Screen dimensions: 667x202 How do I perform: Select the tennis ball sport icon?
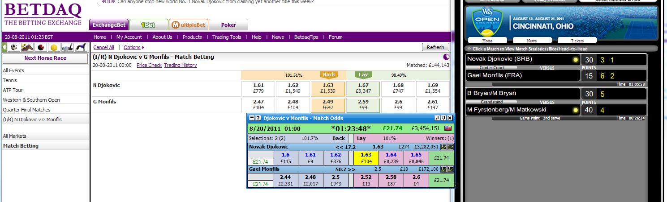[54, 47]
